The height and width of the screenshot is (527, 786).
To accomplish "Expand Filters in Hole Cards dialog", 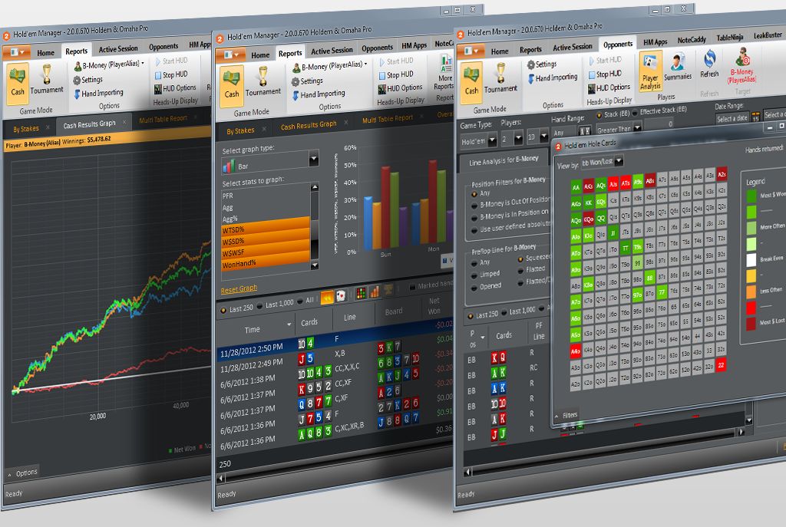I will [566, 415].
